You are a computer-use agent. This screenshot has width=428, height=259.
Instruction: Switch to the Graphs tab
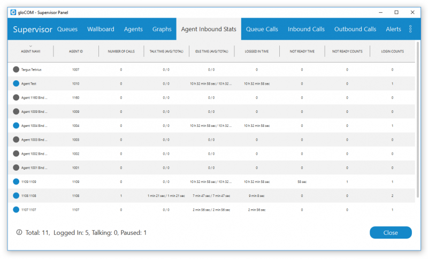162,29
